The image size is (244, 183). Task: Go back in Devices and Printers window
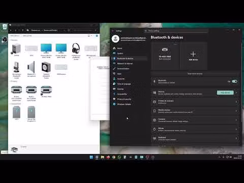click(x=11, y=30)
